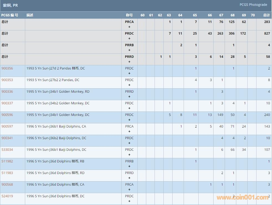Click PCGS number 524019
This screenshot has height=205, width=272.
tap(7, 196)
